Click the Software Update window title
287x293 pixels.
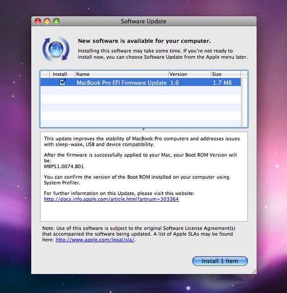tap(143, 21)
